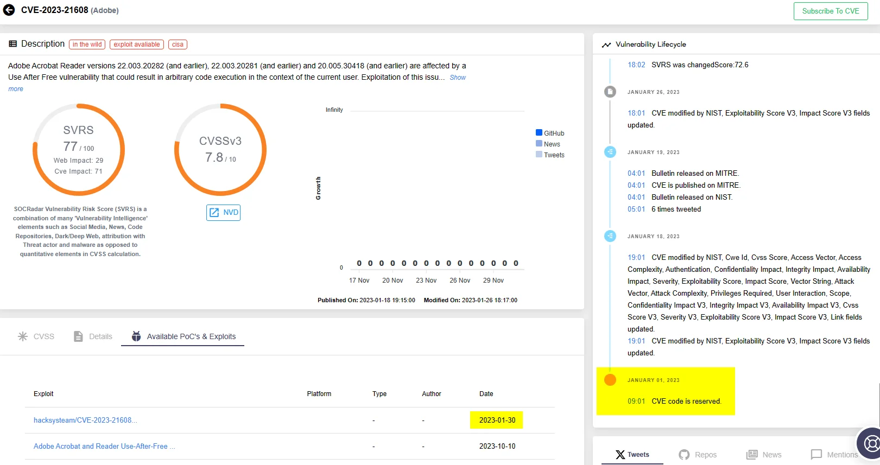Switch to the CVSS tab
This screenshot has height=465, width=880.
[36, 336]
